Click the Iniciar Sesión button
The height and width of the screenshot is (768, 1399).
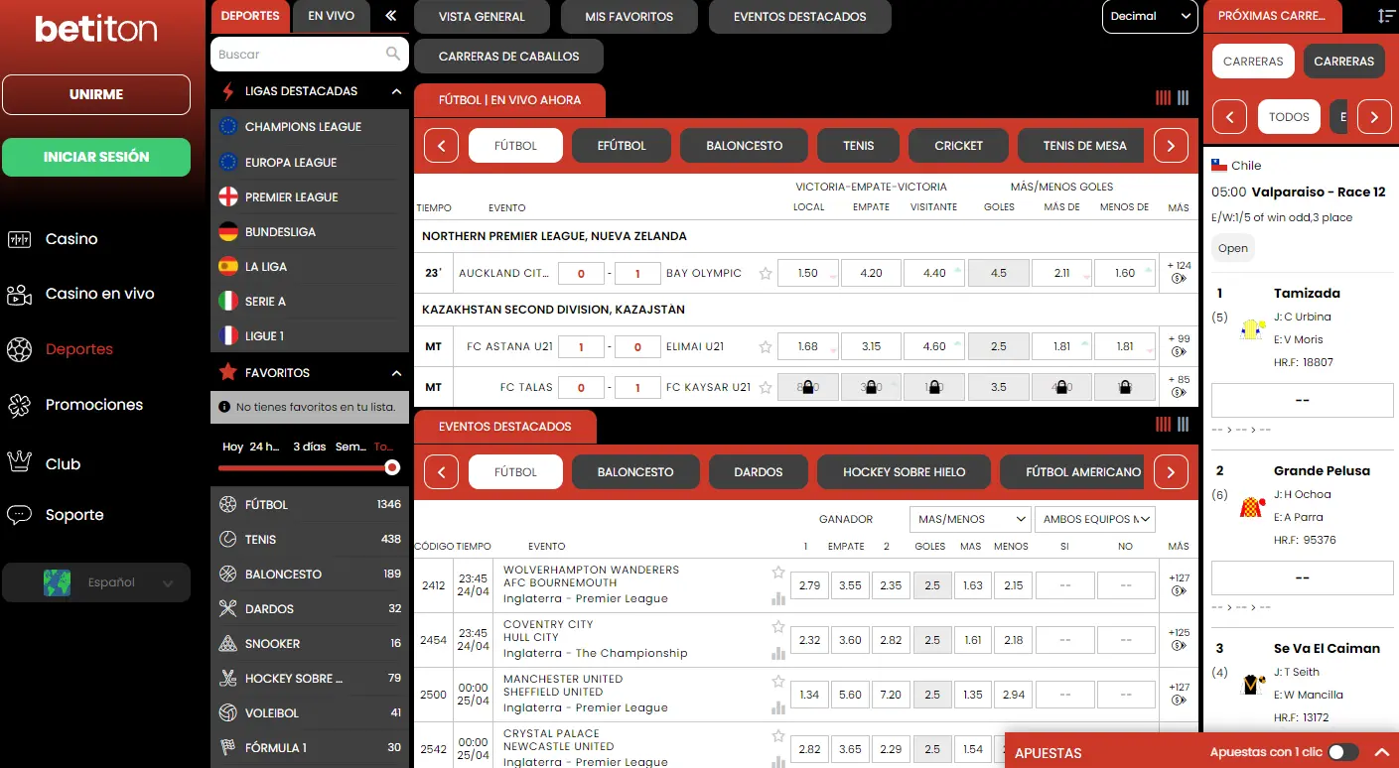pyautogui.click(x=96, y=157)
